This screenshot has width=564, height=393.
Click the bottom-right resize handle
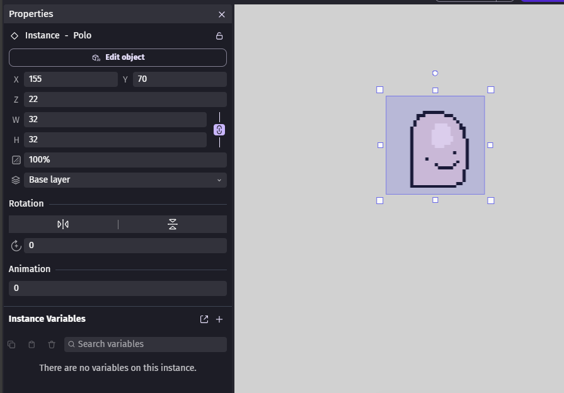click(x=491, y=201)
